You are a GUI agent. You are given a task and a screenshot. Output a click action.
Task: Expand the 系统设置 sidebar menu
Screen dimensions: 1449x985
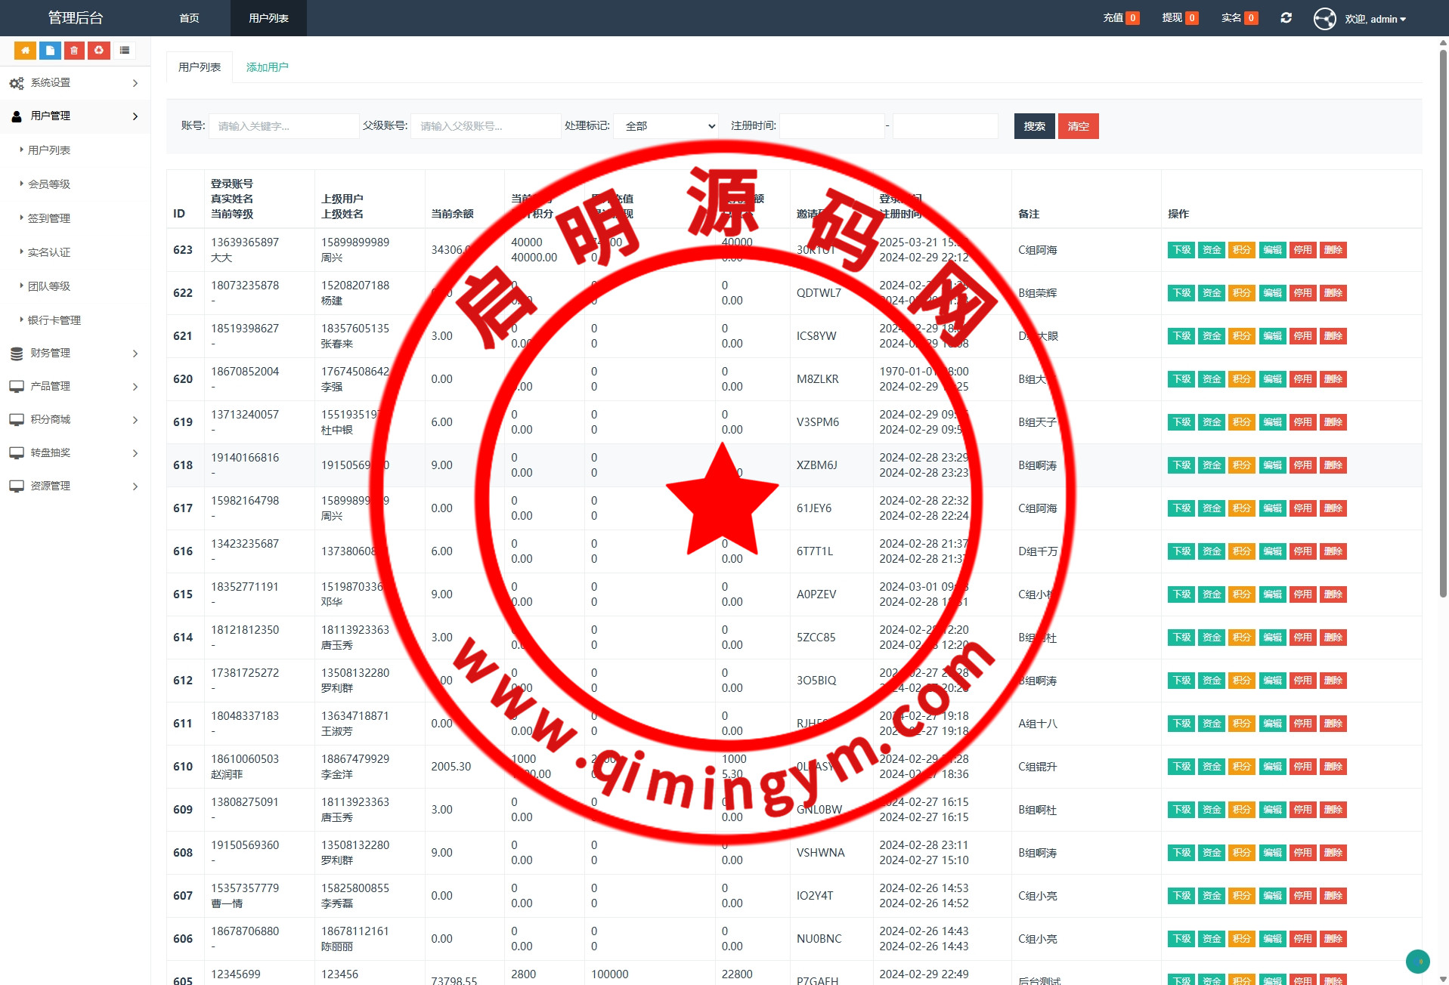click(x=75, y=83)
